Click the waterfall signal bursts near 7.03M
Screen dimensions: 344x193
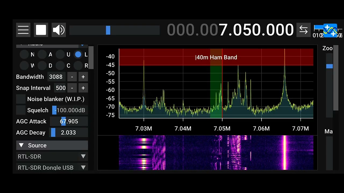(x=144, y=153)
